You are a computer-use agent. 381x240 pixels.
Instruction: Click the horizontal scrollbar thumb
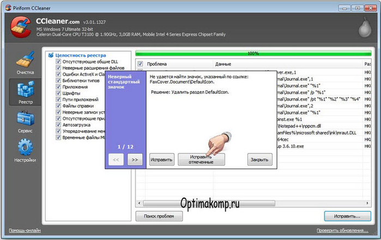[209, 203]
